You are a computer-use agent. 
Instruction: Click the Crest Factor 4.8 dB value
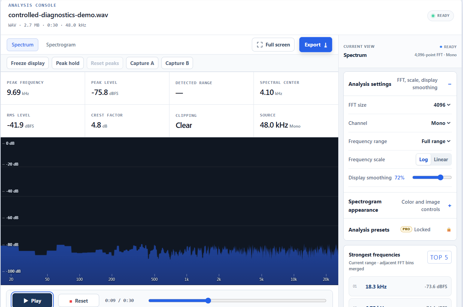[x=99, y=125]
